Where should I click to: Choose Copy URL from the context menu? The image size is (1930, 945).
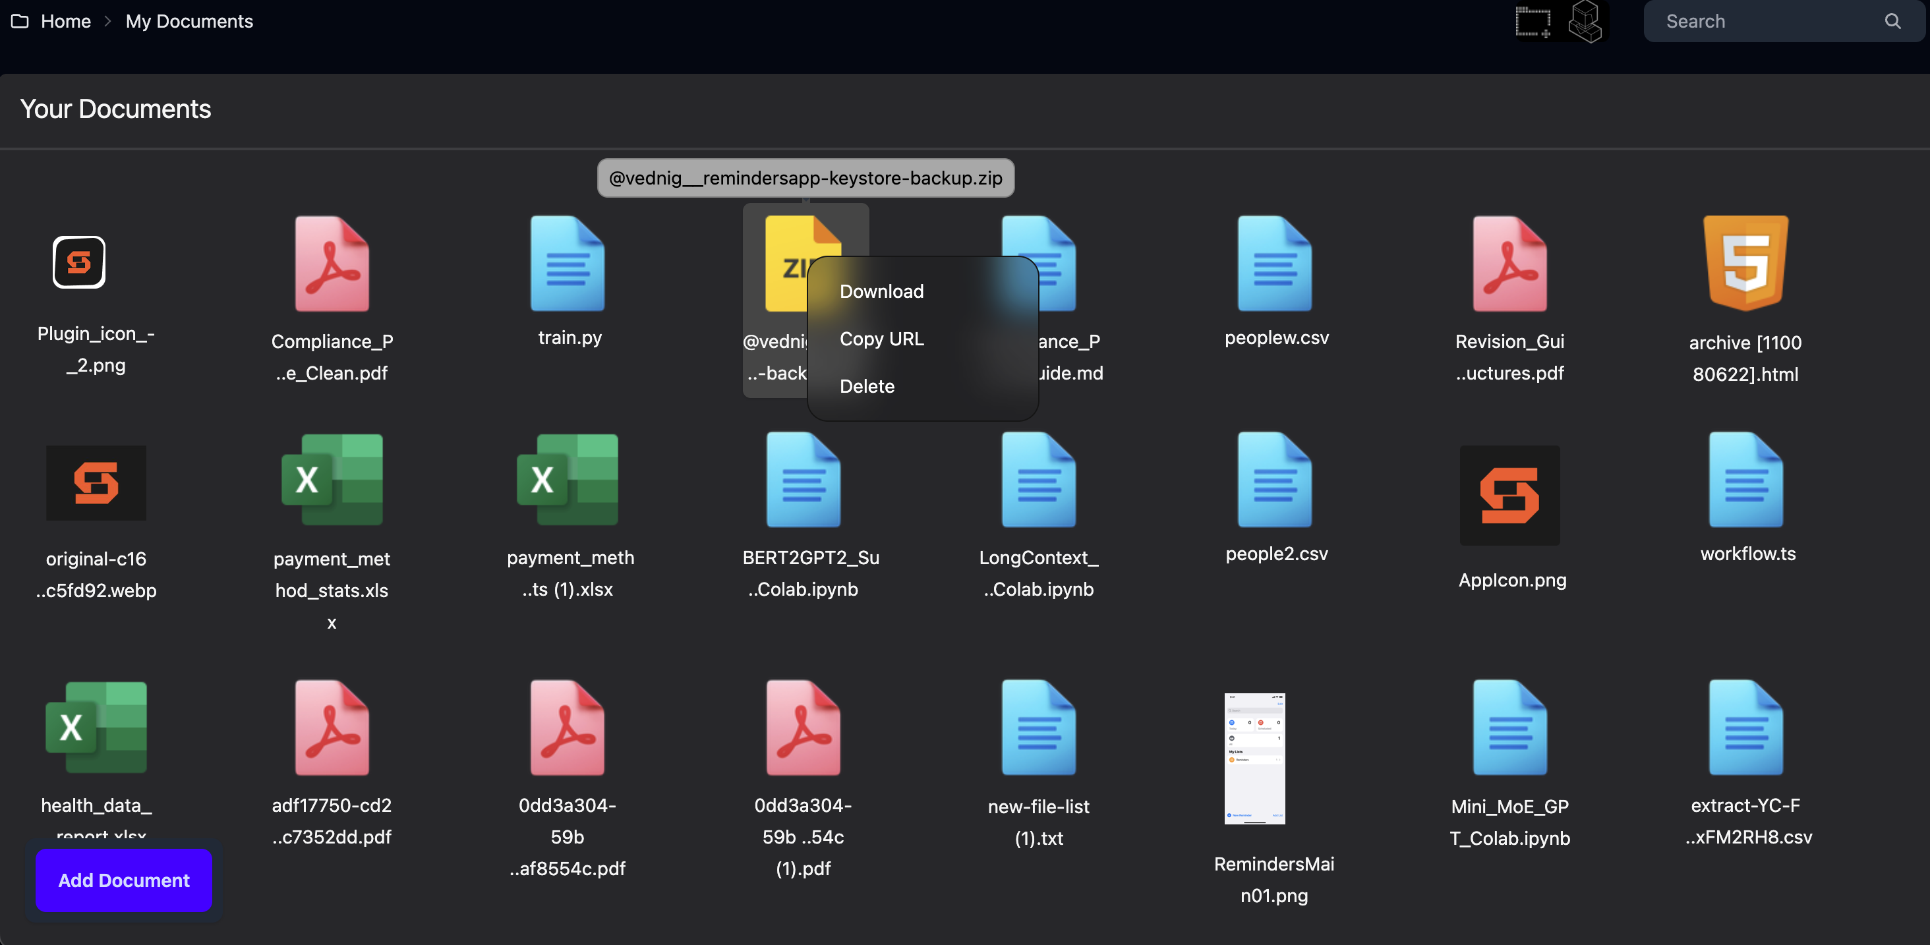click(881, 339)
